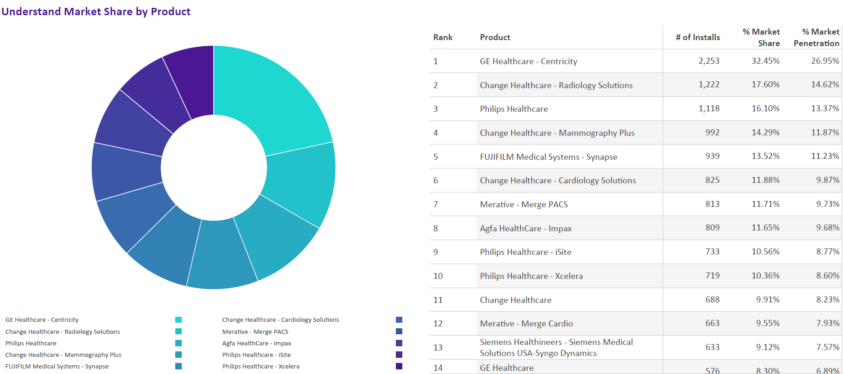Click FUJIFILM Medical Systems - Synapse legend swatch
The image size is (843, 374).
178,366
